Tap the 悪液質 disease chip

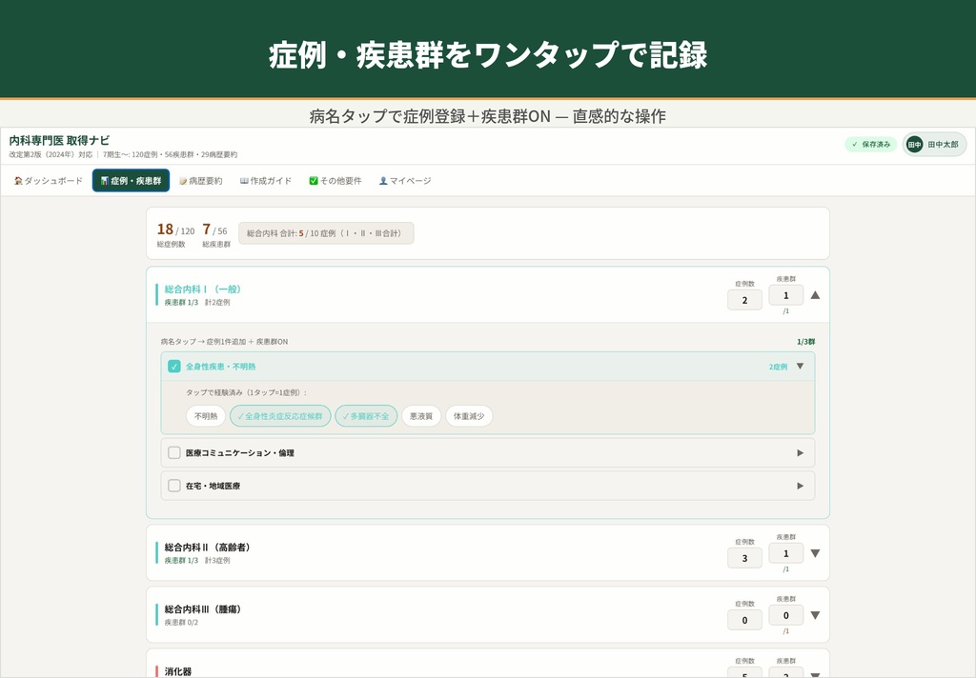pos(421,416)
